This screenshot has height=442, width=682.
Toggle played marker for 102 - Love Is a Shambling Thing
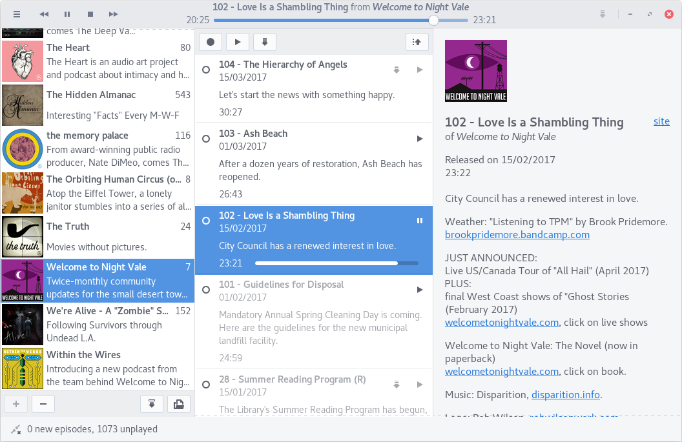click(x=206, y=221)
